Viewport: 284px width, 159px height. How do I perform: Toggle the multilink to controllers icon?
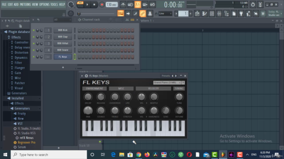coord(142,14)
